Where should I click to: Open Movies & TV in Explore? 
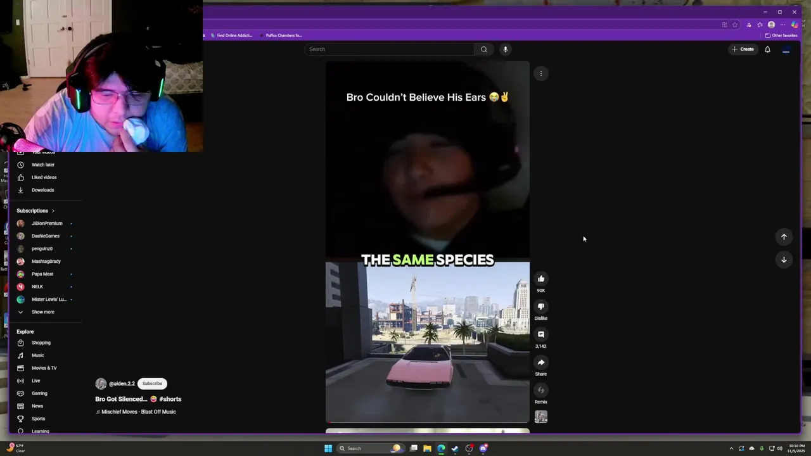coord(44,368)
